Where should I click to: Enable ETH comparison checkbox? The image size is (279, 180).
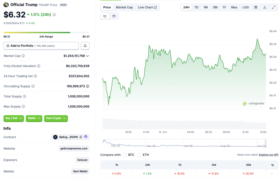click(x=139, y=155)
